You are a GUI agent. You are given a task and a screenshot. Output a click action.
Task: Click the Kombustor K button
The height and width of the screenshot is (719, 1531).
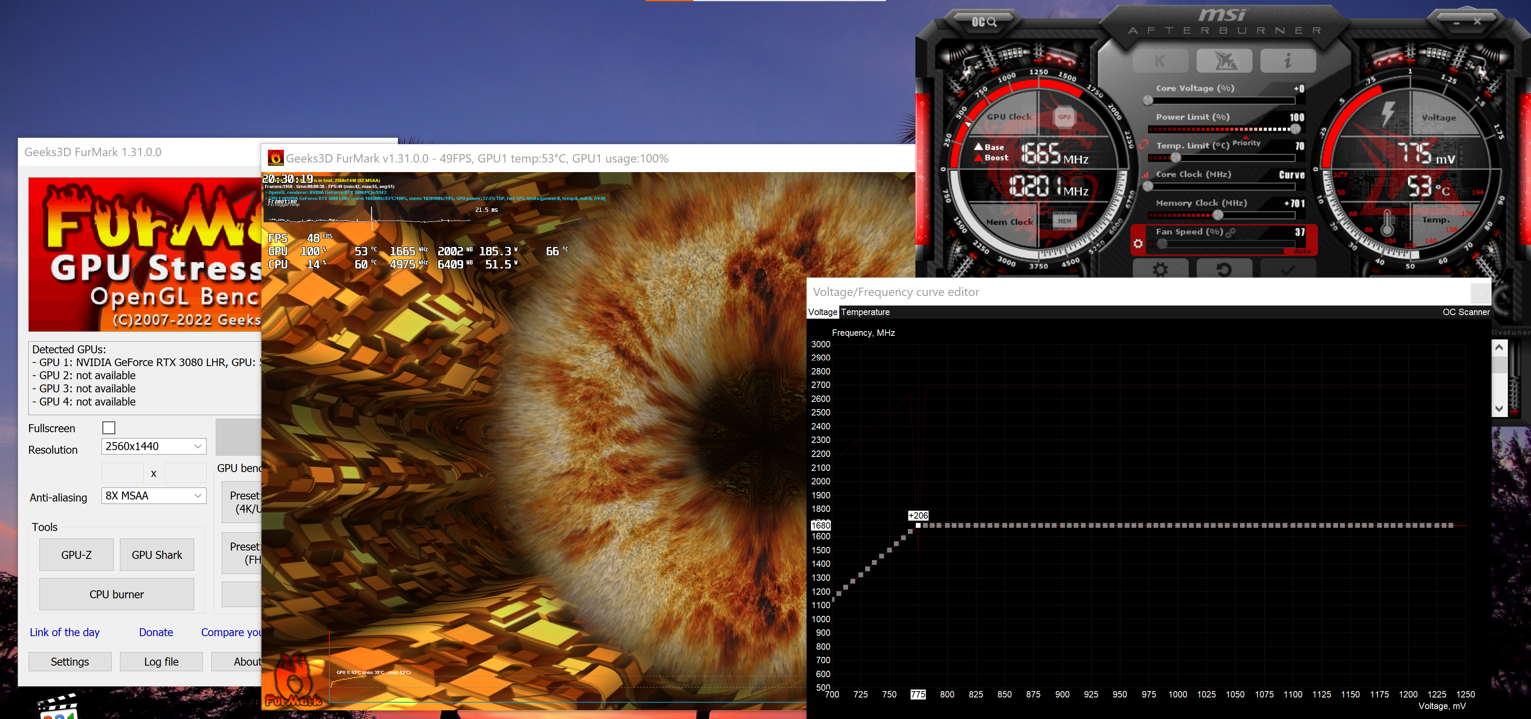click(1160, 61)
